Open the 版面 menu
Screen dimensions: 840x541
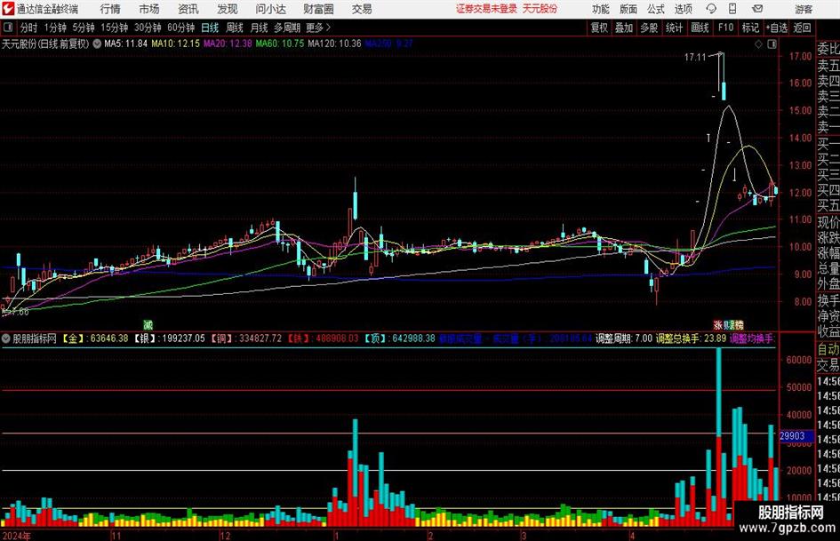click(x=628, y=9)
